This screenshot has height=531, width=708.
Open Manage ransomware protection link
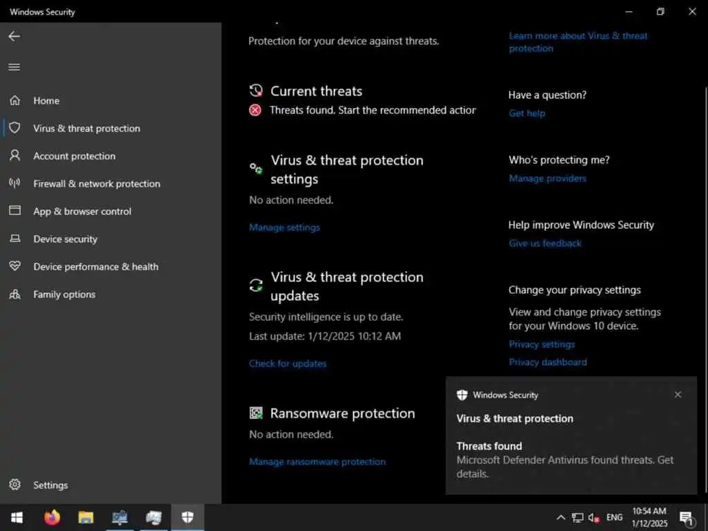point(317,461)
